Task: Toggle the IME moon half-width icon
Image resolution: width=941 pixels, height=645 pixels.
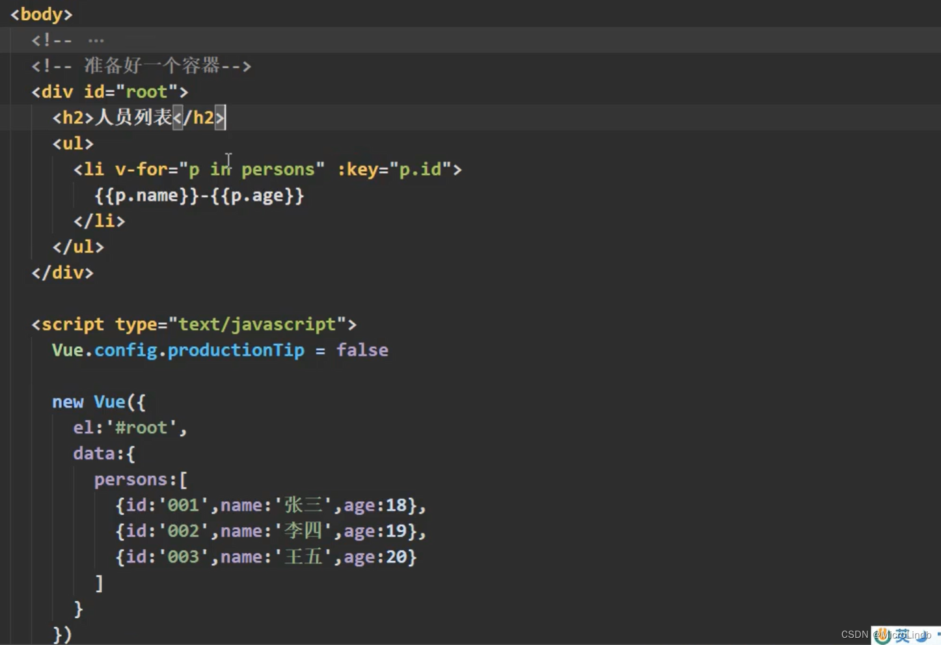Action: [921, 637]
